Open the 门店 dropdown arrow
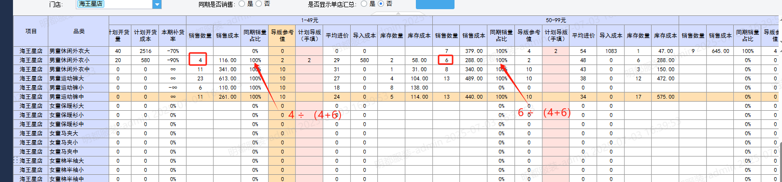 (x=157, y=4)
